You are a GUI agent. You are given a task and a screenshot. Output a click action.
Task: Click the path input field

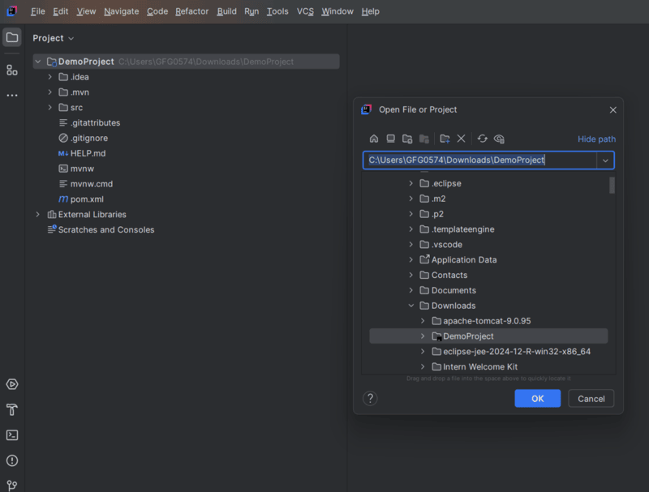479,160
